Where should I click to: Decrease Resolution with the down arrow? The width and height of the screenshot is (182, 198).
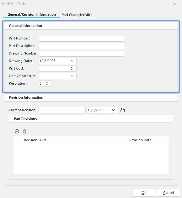click(x=47, y=85)
